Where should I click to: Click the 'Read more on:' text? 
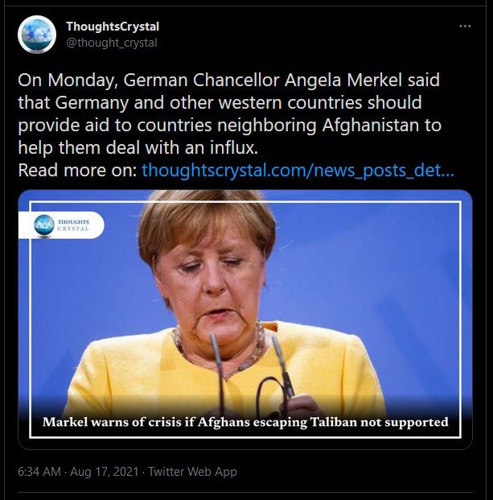[x=77, y=170]
